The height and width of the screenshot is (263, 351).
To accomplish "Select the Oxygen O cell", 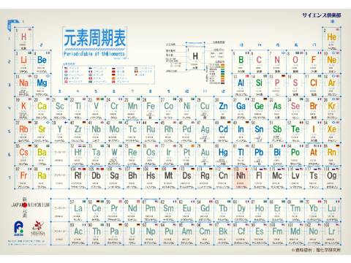I will click(295, 62).
